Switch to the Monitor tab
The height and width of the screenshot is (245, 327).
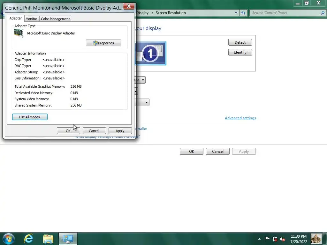[31, 19]
